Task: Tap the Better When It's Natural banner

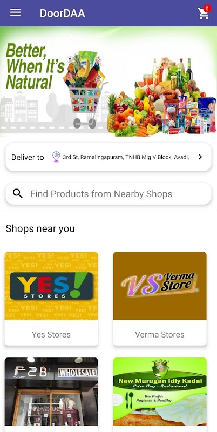Action: tap(109, 82)
